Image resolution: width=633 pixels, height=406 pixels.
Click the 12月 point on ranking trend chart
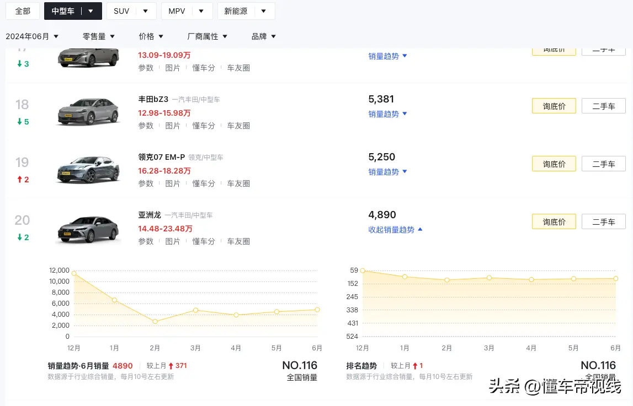pos(363,270)
